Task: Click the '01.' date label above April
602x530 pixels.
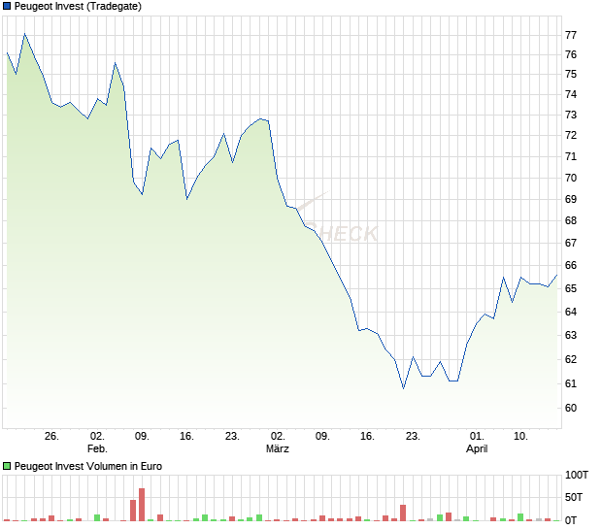Action: tap(477, 437)
